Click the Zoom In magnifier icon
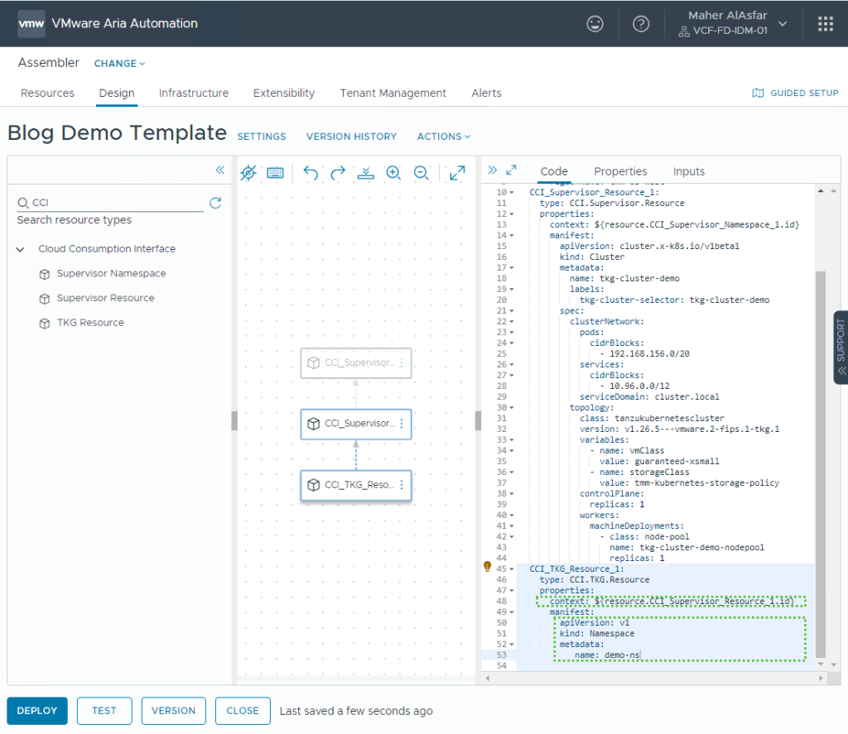The width and height of the screenshot is (848, 734). pos(393,173)
